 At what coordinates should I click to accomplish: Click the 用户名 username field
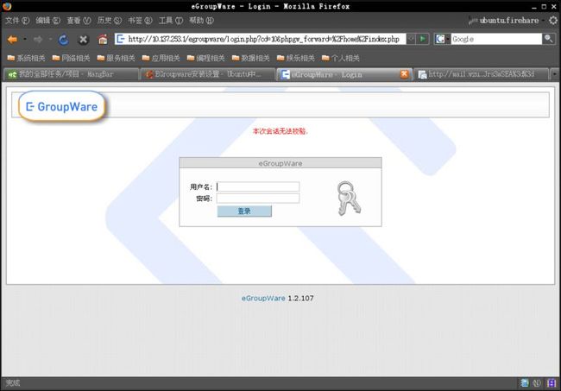click(258, 186)
